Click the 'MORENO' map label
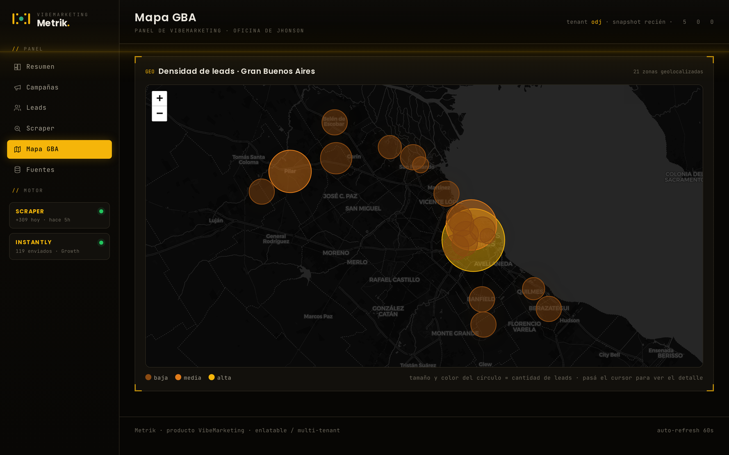729x455 pixels. 336,253
